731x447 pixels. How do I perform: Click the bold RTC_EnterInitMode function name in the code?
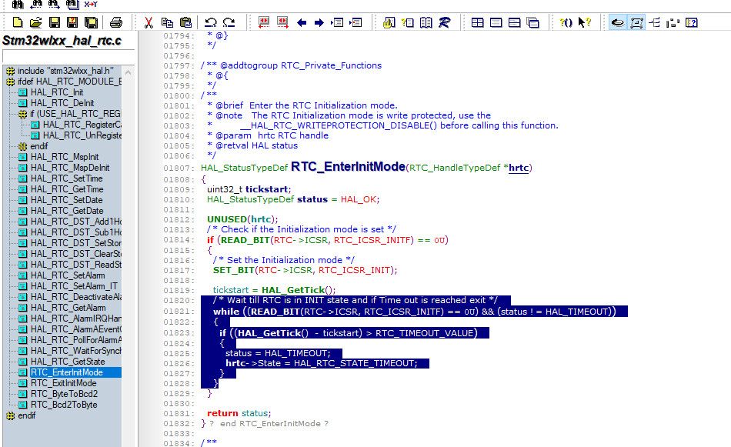pos(348,166)
